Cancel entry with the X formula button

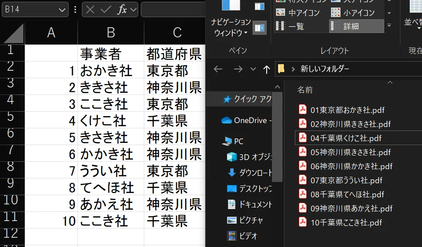tap(90, 10)
